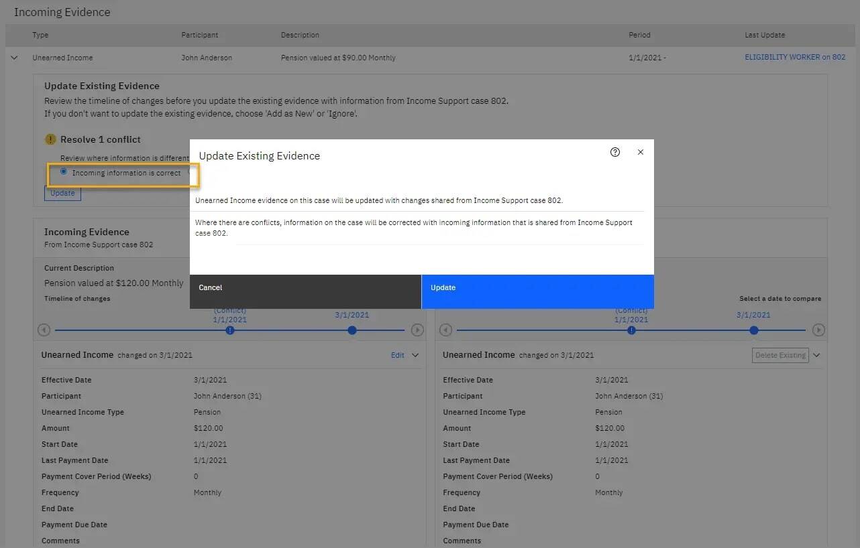This screenshot has height=548, width=860.
Task: Click the Edit link for incoming Unearned Income
Action: click(x=398, y=355)
